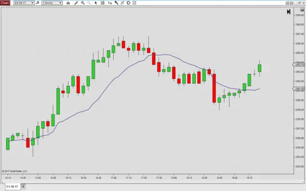Click the zoom in magnifier icon
The height and width of the screenshot is (191, 306).
click(83, 3)
